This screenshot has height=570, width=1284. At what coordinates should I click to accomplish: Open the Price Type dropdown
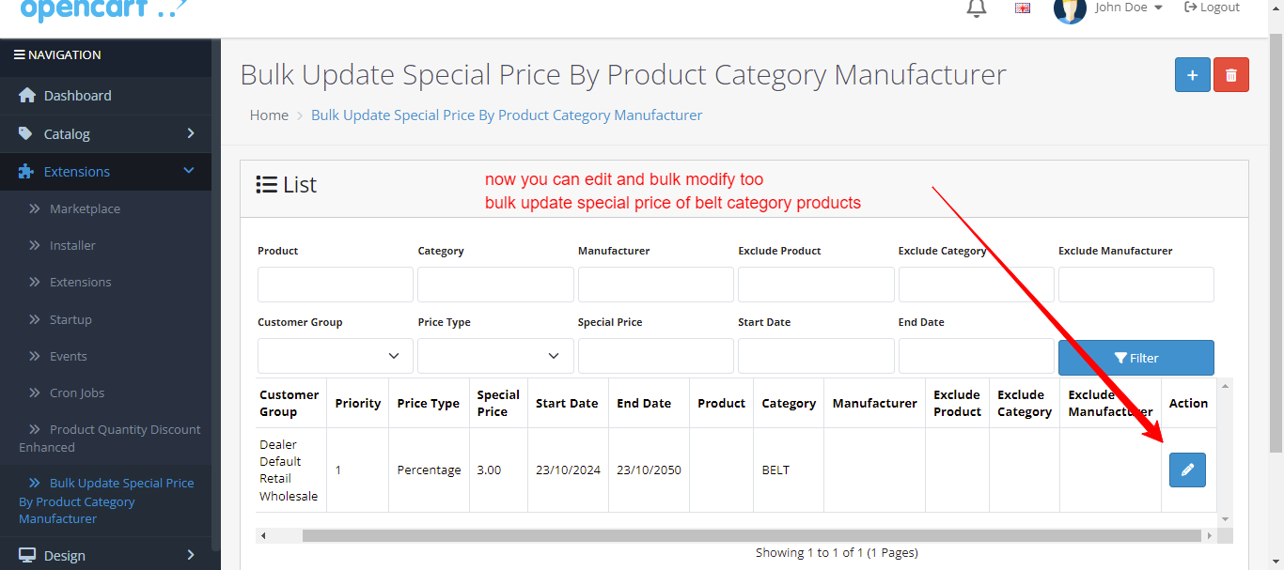coord(495,356)
